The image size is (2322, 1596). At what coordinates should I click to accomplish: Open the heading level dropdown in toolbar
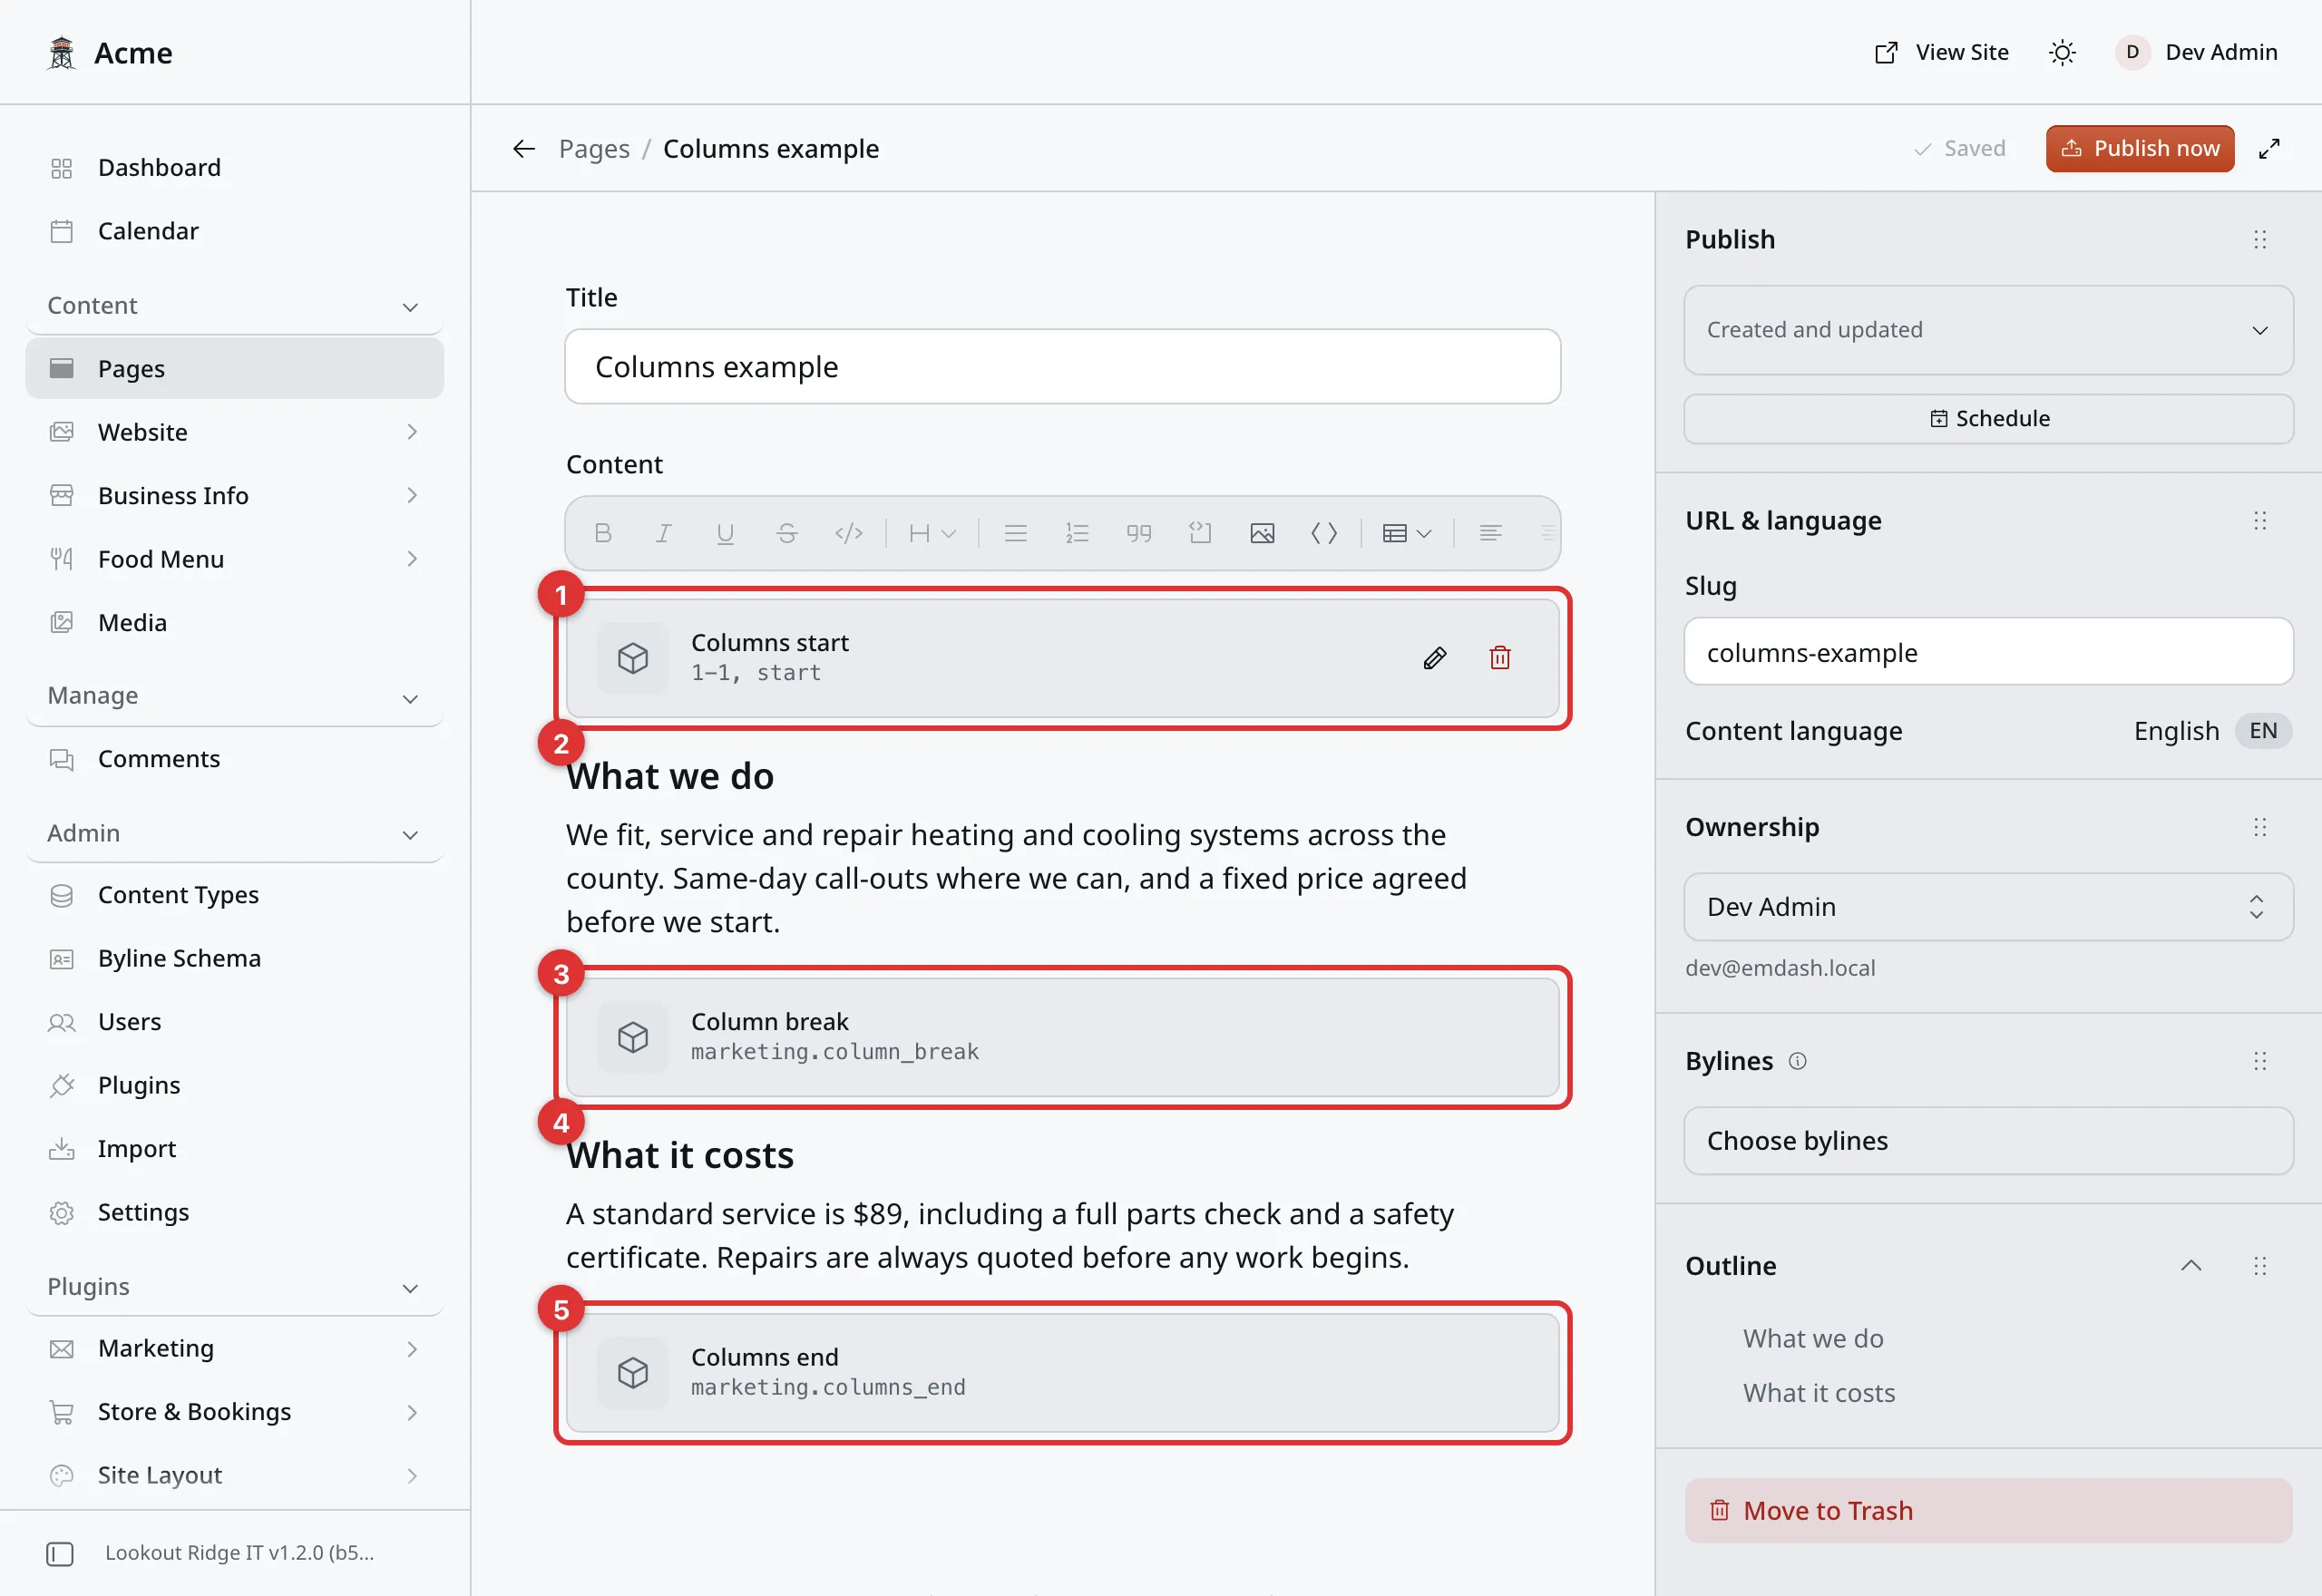click(932, 533)
